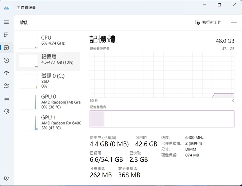242x186 pixels.
Task: Open Task Manager settings gear
Action: point(6,178)
